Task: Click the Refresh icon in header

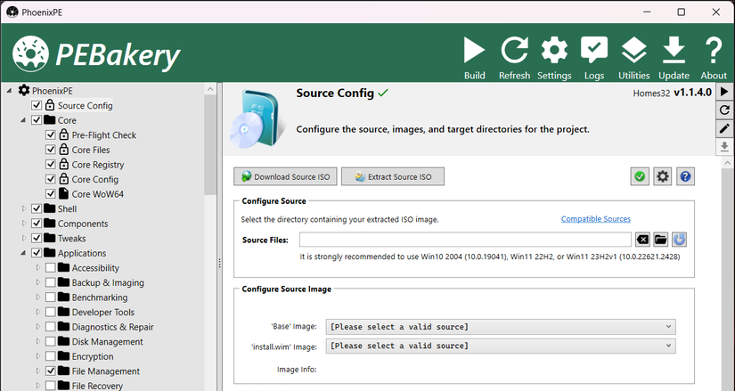Action: [x=514, y=51]
